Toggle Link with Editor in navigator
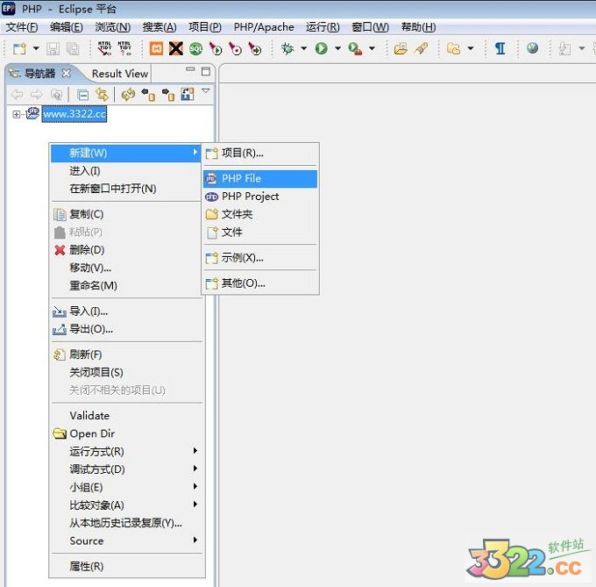 (102, 95)
